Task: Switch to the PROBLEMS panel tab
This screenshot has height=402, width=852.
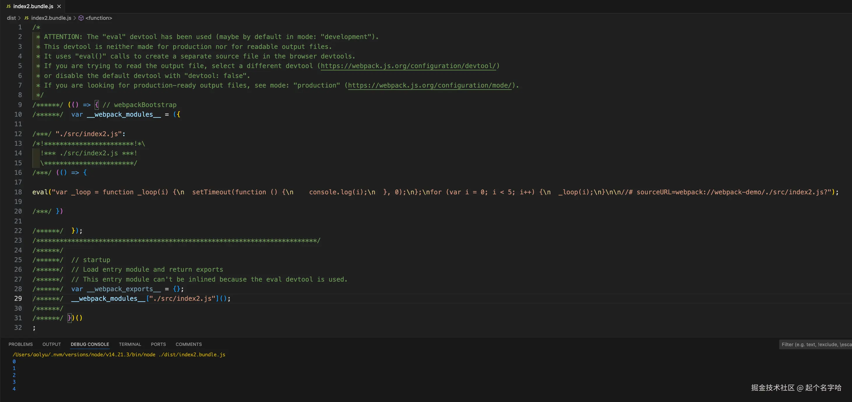Action: [20, 344]
